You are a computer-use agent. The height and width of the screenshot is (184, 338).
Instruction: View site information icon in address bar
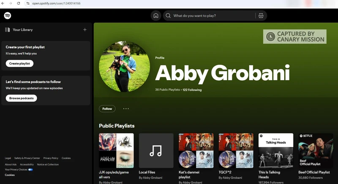click(28, 3)
